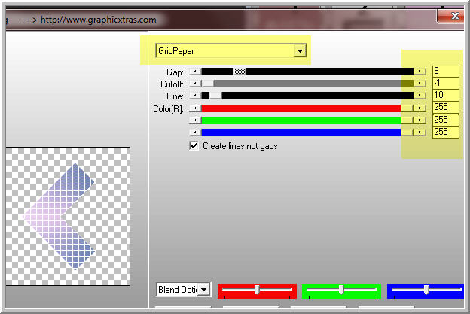470x314 pixels.
Task: Close the plugin dialog window
Action: [x=451, y=16]
